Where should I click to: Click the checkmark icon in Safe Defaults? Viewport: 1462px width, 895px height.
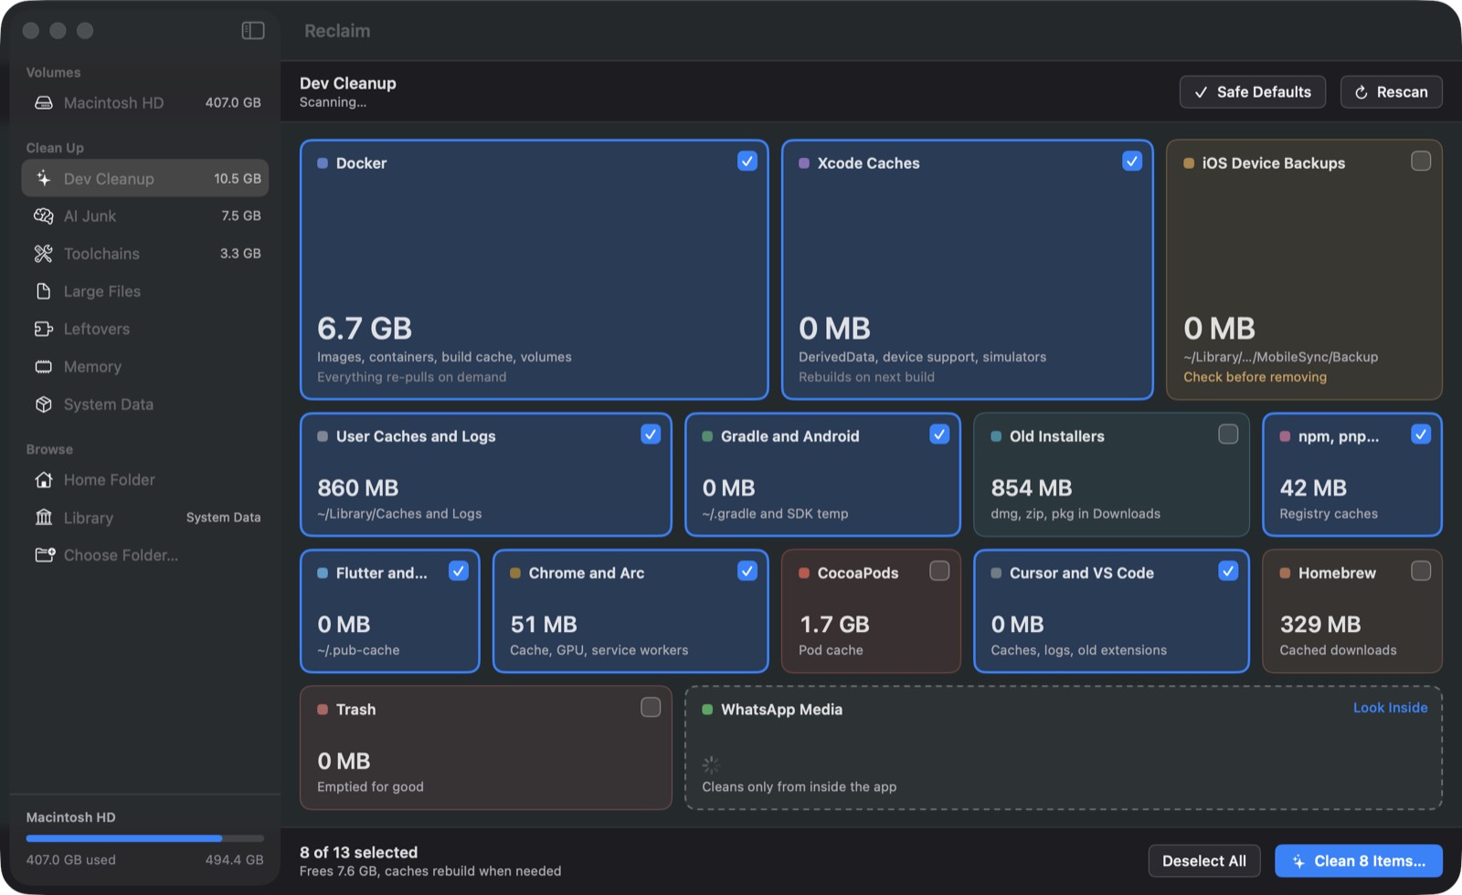1201,92
